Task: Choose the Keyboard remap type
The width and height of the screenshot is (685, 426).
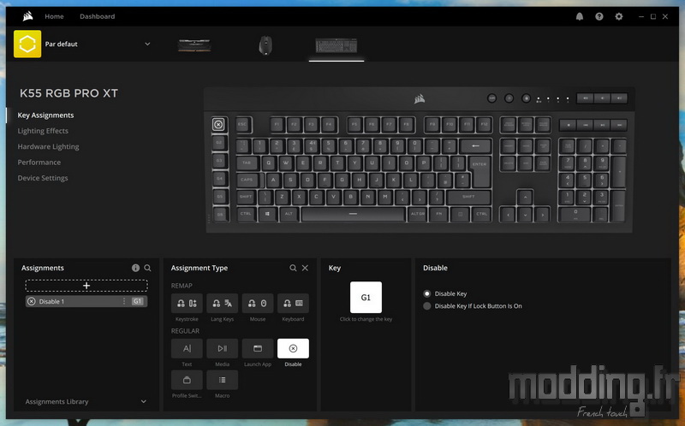Action: click(293, 304)
